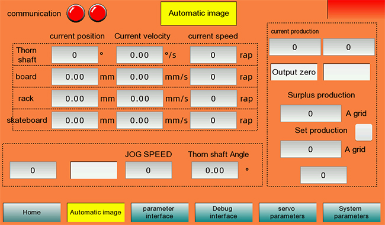
Task: Open the System parameters tab
Action: tap(351, 212)
